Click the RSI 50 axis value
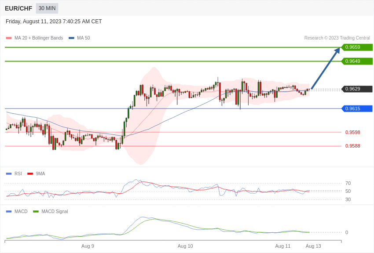374x253 pixels. (348, 191)
